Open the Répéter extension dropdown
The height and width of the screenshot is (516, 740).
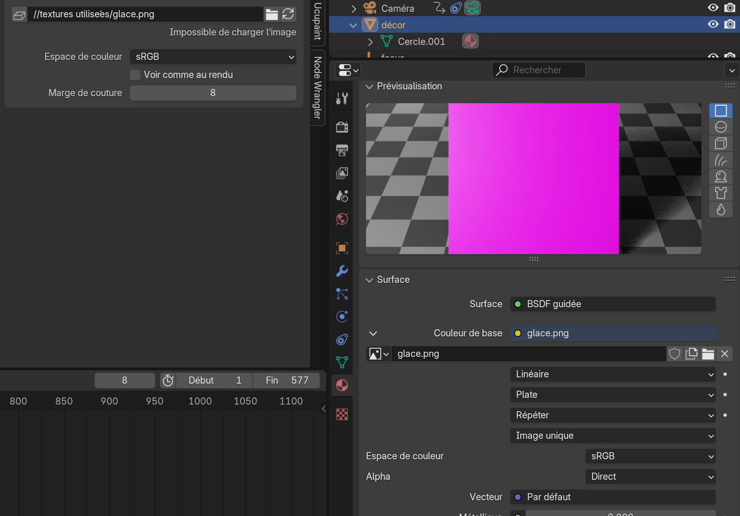(613, 415)
